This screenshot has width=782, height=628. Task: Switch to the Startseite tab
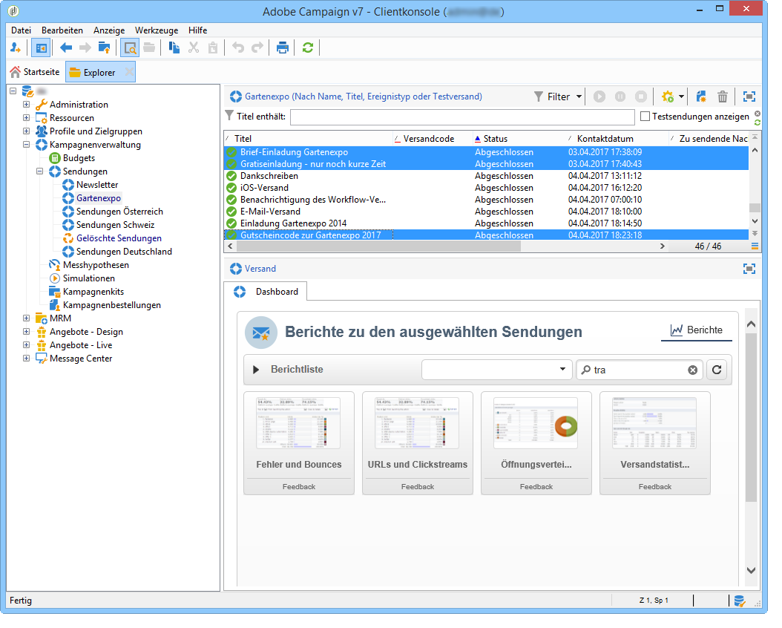35,72
